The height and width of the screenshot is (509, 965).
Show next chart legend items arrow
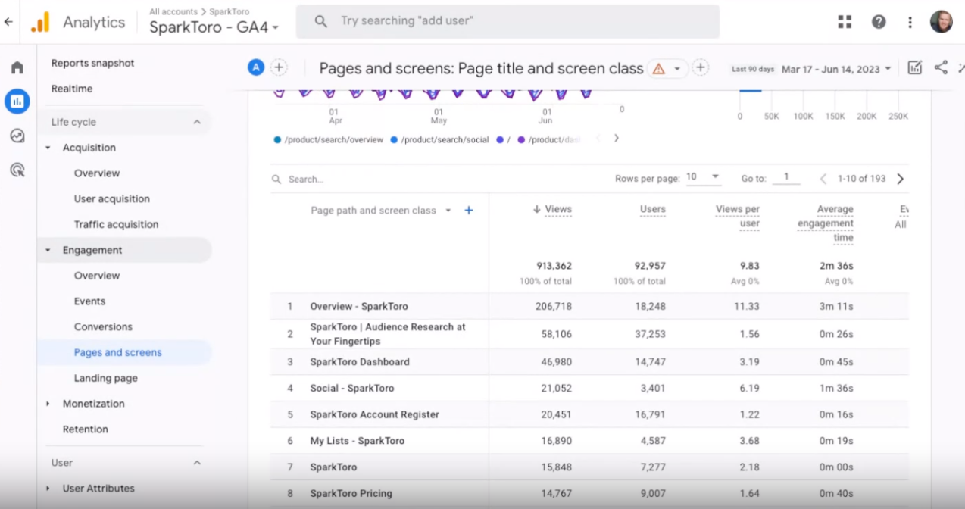pos(617,139)
